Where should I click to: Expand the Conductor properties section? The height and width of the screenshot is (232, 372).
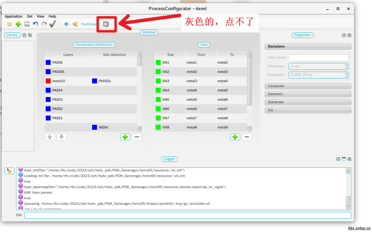[x=308, y=86]
